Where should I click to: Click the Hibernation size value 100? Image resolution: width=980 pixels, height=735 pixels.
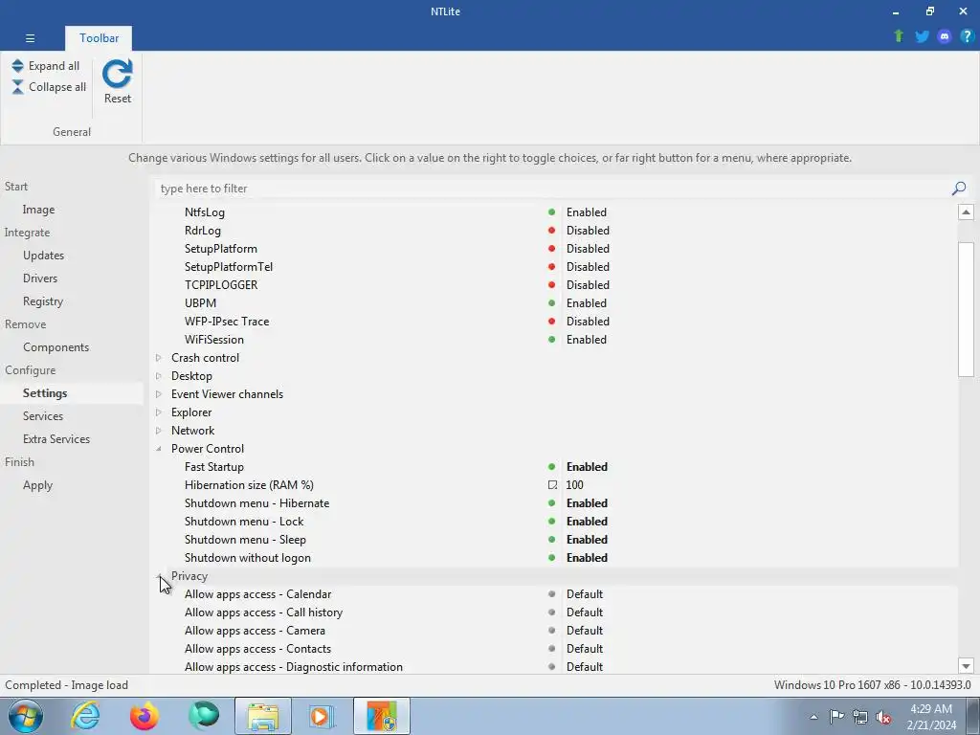point(574,485)
